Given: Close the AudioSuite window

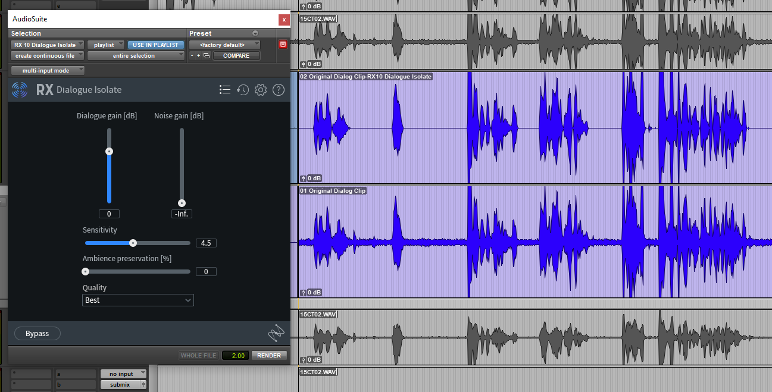Looking at the screenshot, I should click(x=285, y=19).
